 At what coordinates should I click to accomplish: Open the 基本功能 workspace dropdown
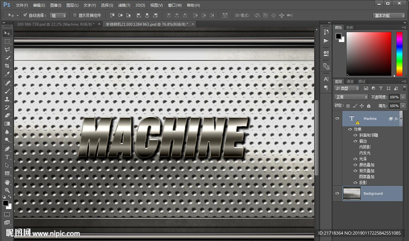(x=389, y=16)
